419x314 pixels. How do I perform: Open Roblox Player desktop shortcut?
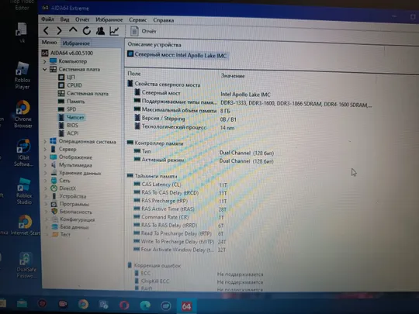23,75
